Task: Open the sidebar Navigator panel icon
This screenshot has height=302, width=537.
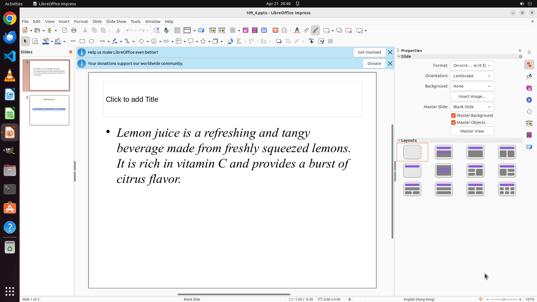Action: click(x=529, y=100)
